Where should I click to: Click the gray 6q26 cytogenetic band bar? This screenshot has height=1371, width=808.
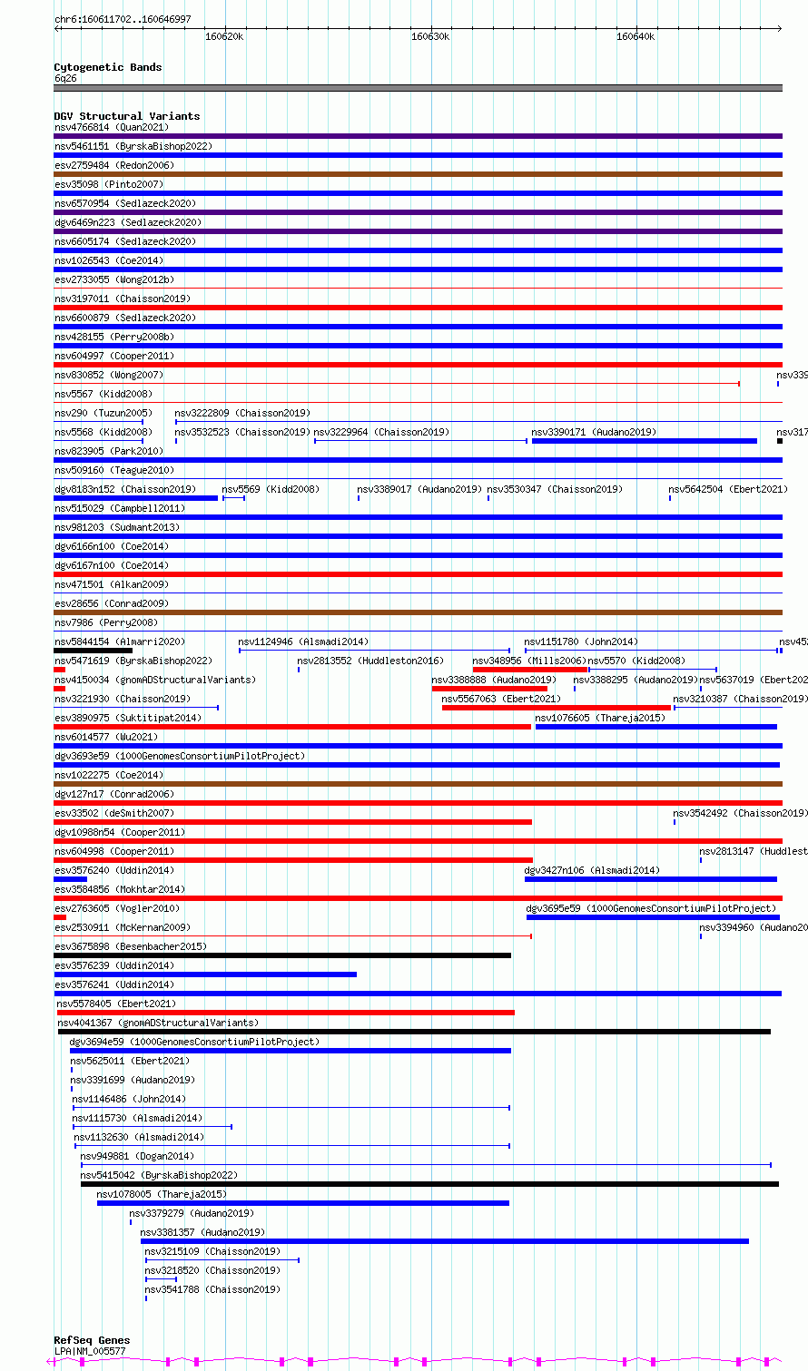pos(419,88)
